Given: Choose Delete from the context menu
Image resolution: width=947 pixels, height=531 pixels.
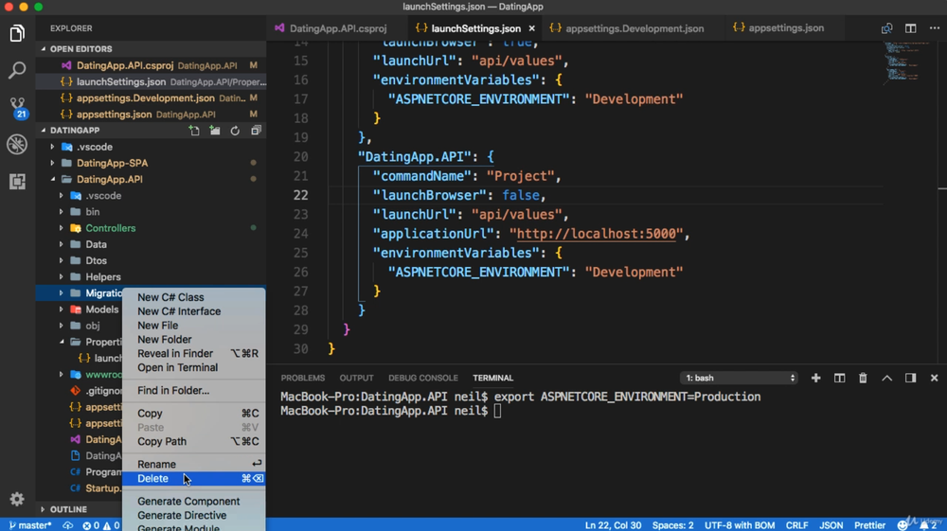Looking at the screenshot, I should pyautogui.click(x=153, y=479).
